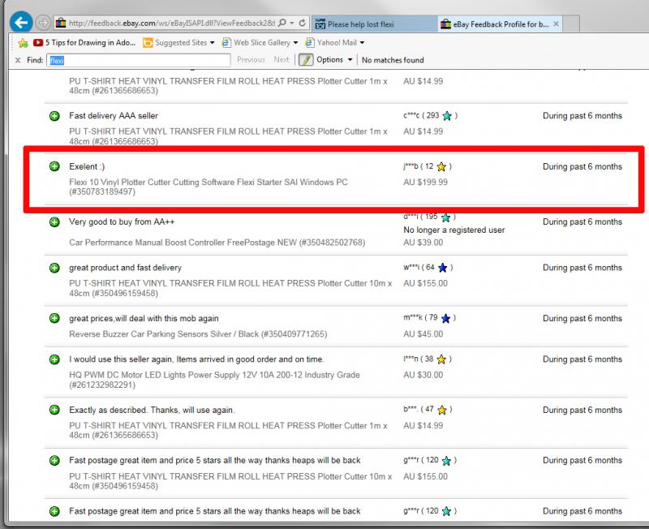
Task: Click the yellow star for buyer j***b (12)
Action: [x=441, y=166]
